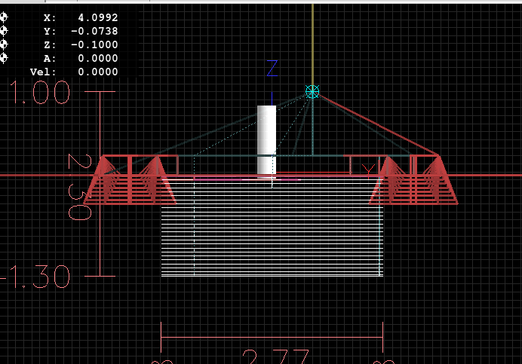Viewport: 522px width, 364px height.
Task: Click the X coordinate value 4.0992
Action: click(98, 17)
